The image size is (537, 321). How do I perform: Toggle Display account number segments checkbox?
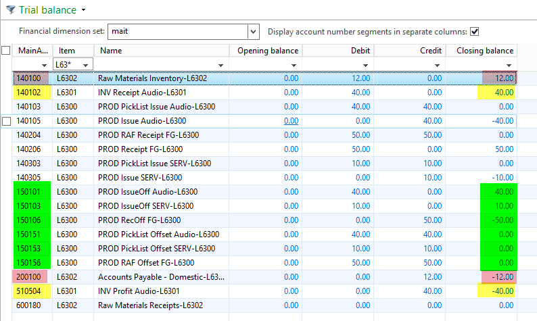(474, 31)
